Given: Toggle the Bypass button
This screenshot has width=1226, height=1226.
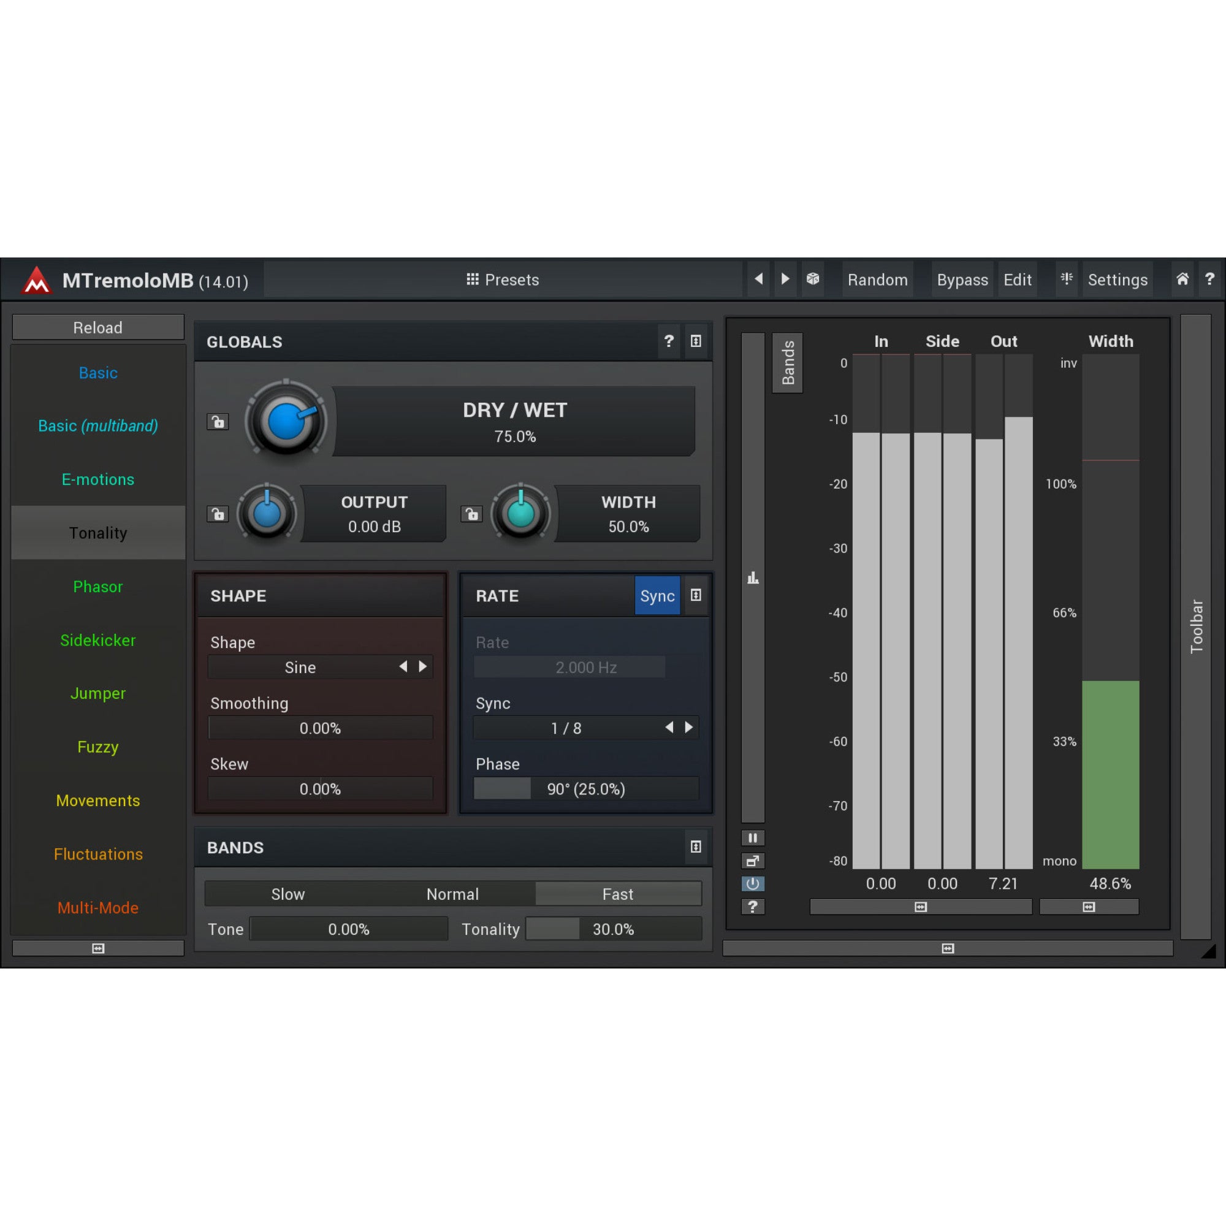Looking at the screenshot, I should [962, 280].
